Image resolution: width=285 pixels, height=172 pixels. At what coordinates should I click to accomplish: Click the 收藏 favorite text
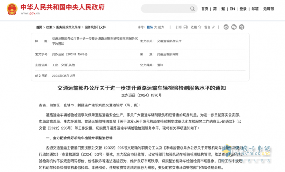[x=194, y=27]
